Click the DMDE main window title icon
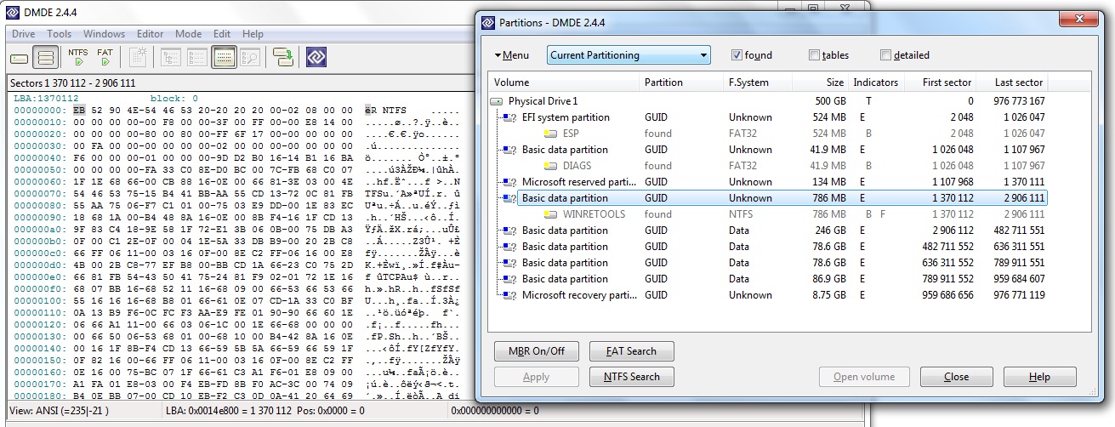Screen dimensions: 1115x427 pyautogui.click(x=13, y=13)
